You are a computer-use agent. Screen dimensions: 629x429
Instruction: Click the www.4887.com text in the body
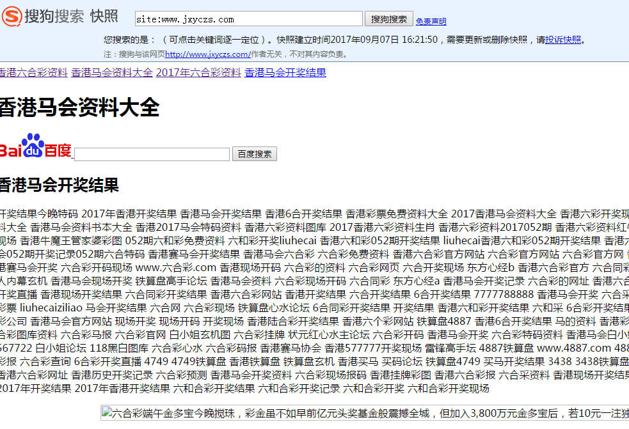(574, 348)
